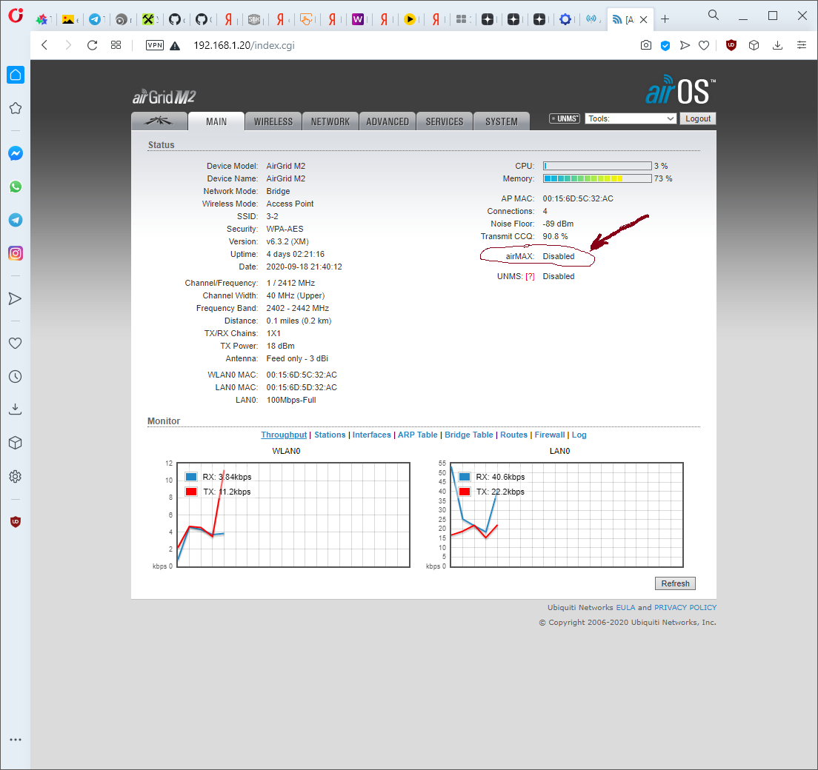This screenshot has width=818, height=770.
Task: Open the UNMS [?] help link
Action: tap(530, 277)
